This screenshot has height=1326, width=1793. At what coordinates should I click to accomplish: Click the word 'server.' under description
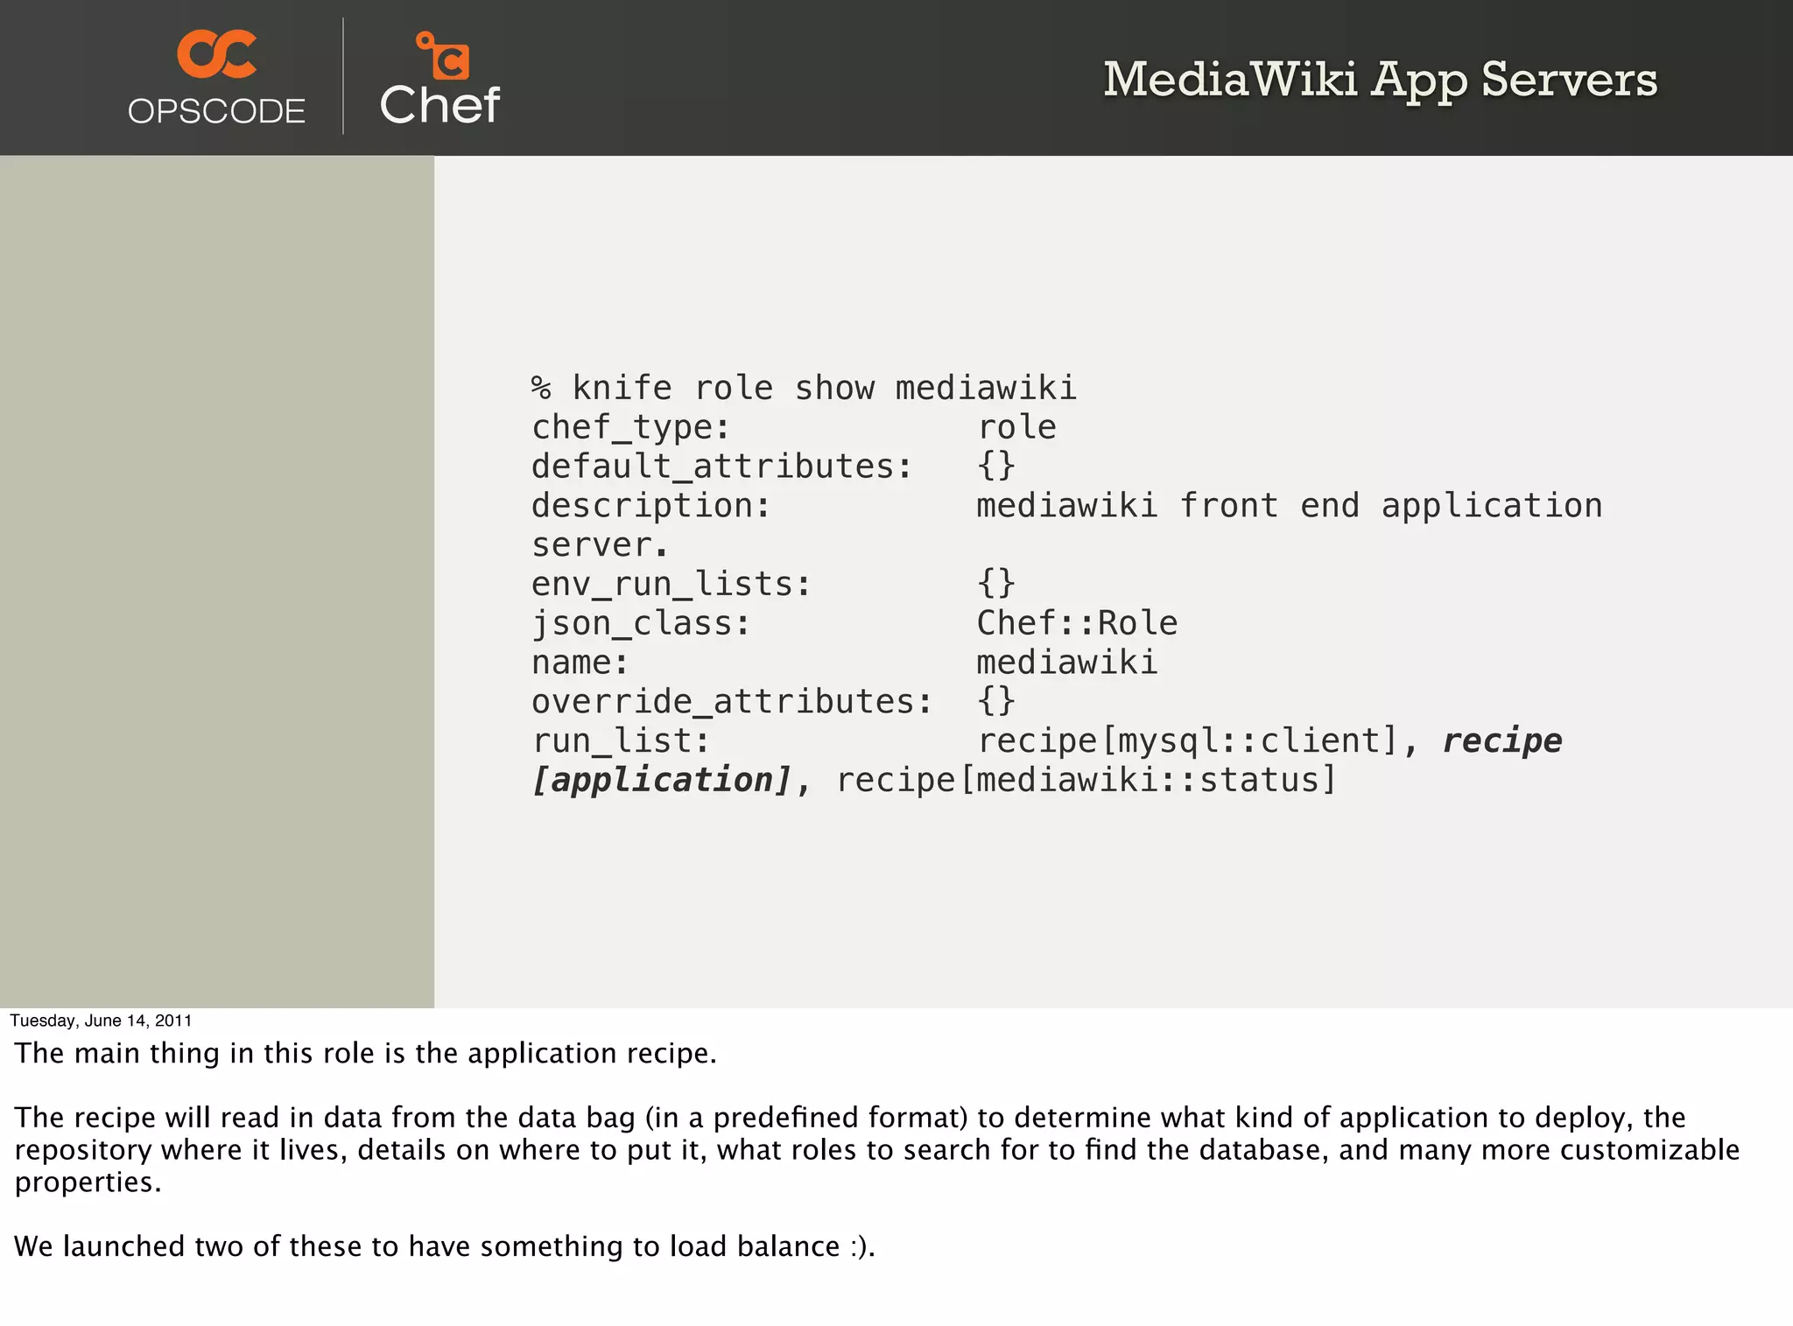[x=600, y=545]
